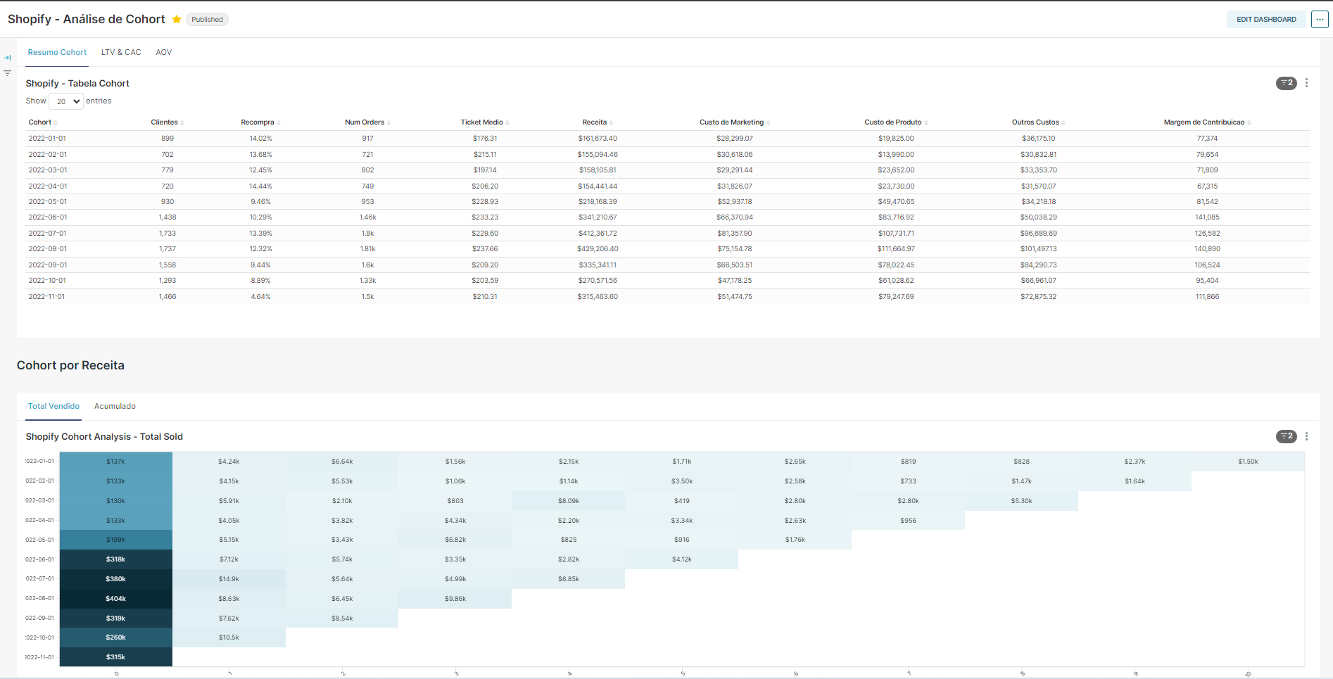Click Custo de Marketing value $81,357.90
This screenshot has height=679, width=1333.
(x=735, y=234)
